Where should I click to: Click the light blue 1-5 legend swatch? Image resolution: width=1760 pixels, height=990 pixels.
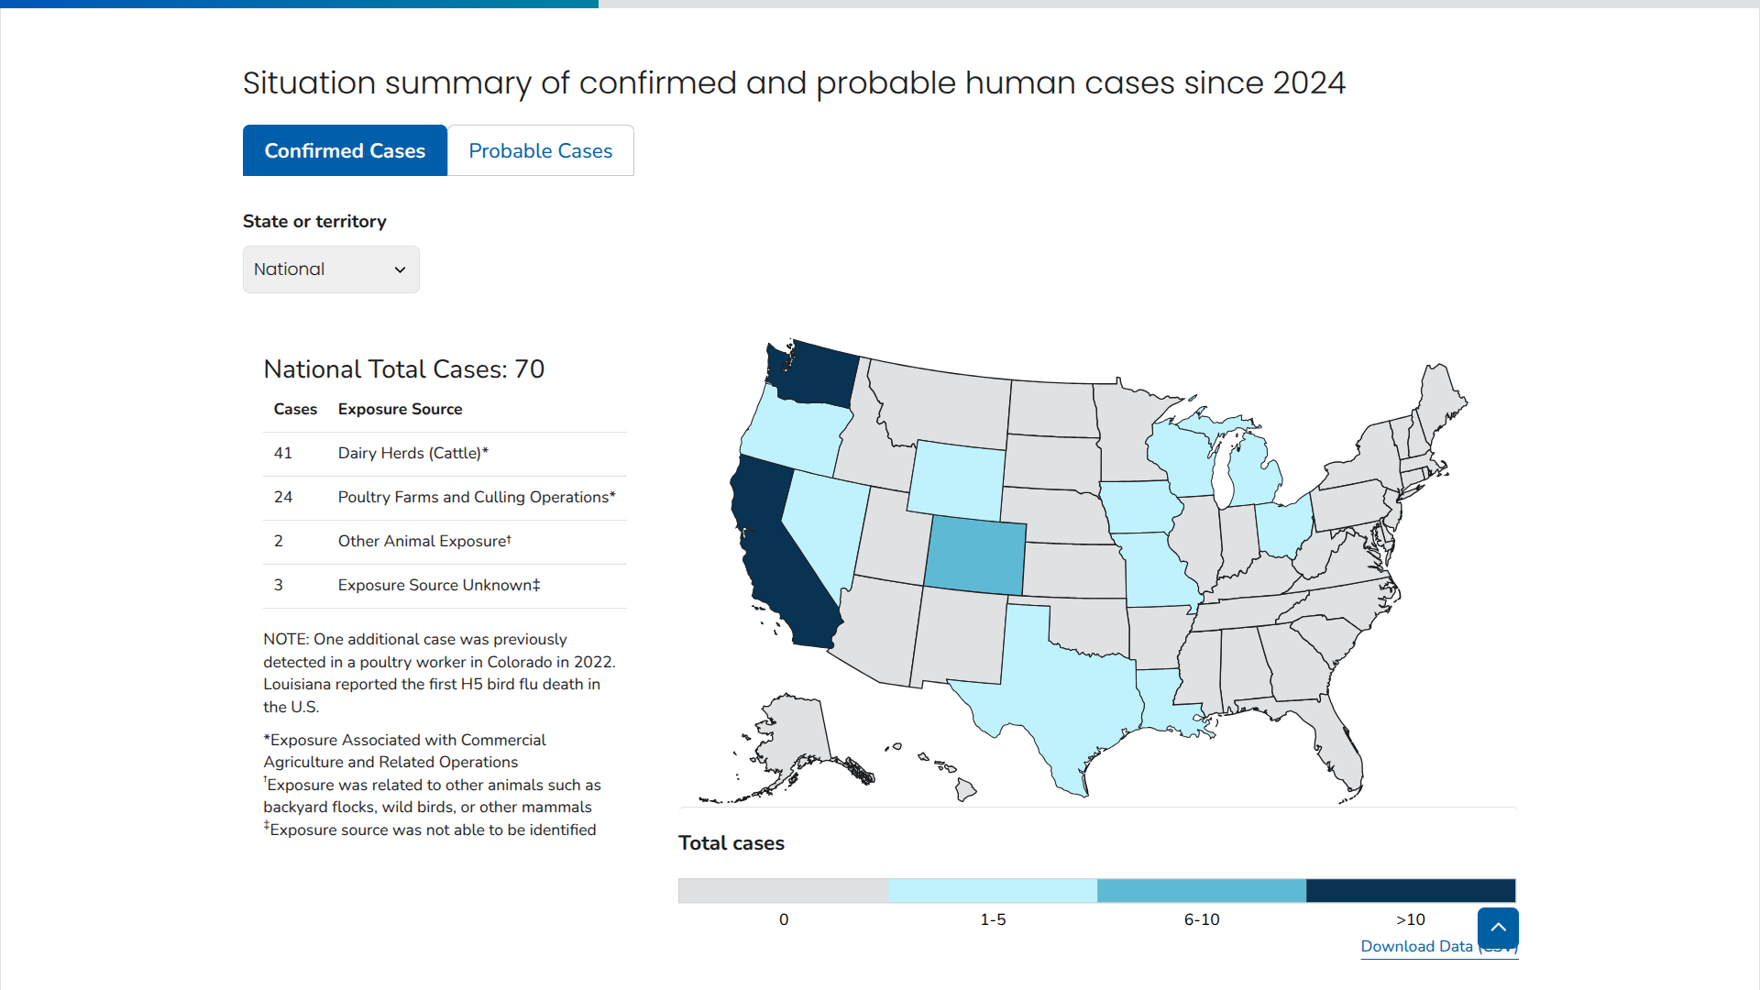tap(992, 891)
